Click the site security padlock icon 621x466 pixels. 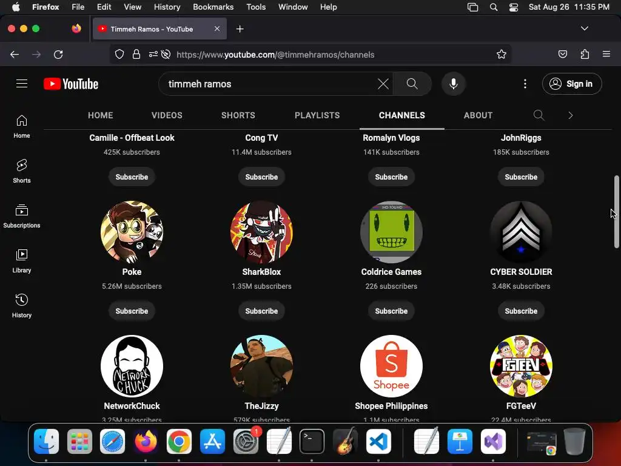[136, 55]
